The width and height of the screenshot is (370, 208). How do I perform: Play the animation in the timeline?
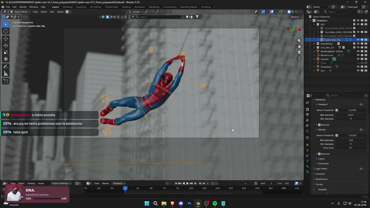pos(187,183)
